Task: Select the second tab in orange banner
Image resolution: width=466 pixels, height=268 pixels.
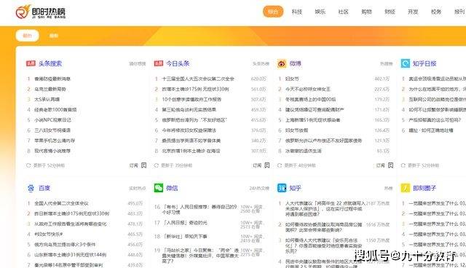Action: [x=54, y=36]
